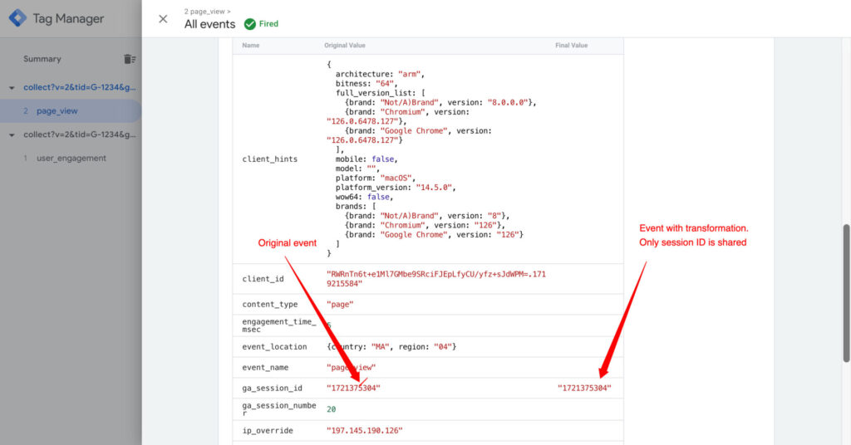
Task: Click the second collect?v=2&tid=G-1234 request
Action: (79, 134)
